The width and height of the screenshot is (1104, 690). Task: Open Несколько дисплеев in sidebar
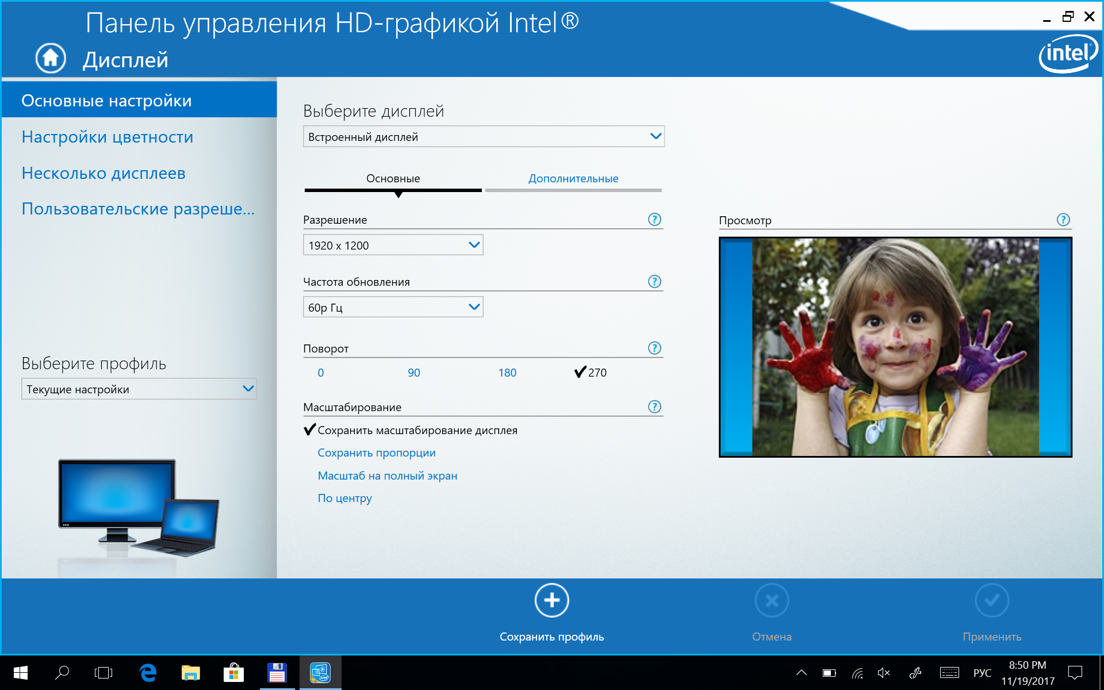pyautogui.click(x=103, y=173)
